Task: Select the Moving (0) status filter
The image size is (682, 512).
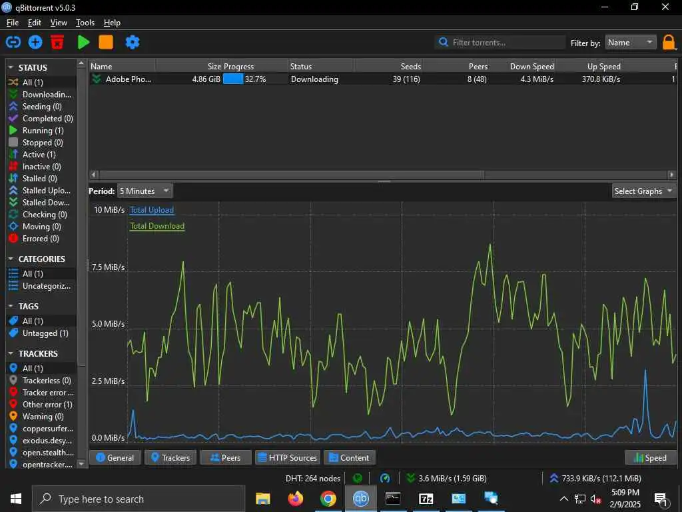Action: pos(42,227)
